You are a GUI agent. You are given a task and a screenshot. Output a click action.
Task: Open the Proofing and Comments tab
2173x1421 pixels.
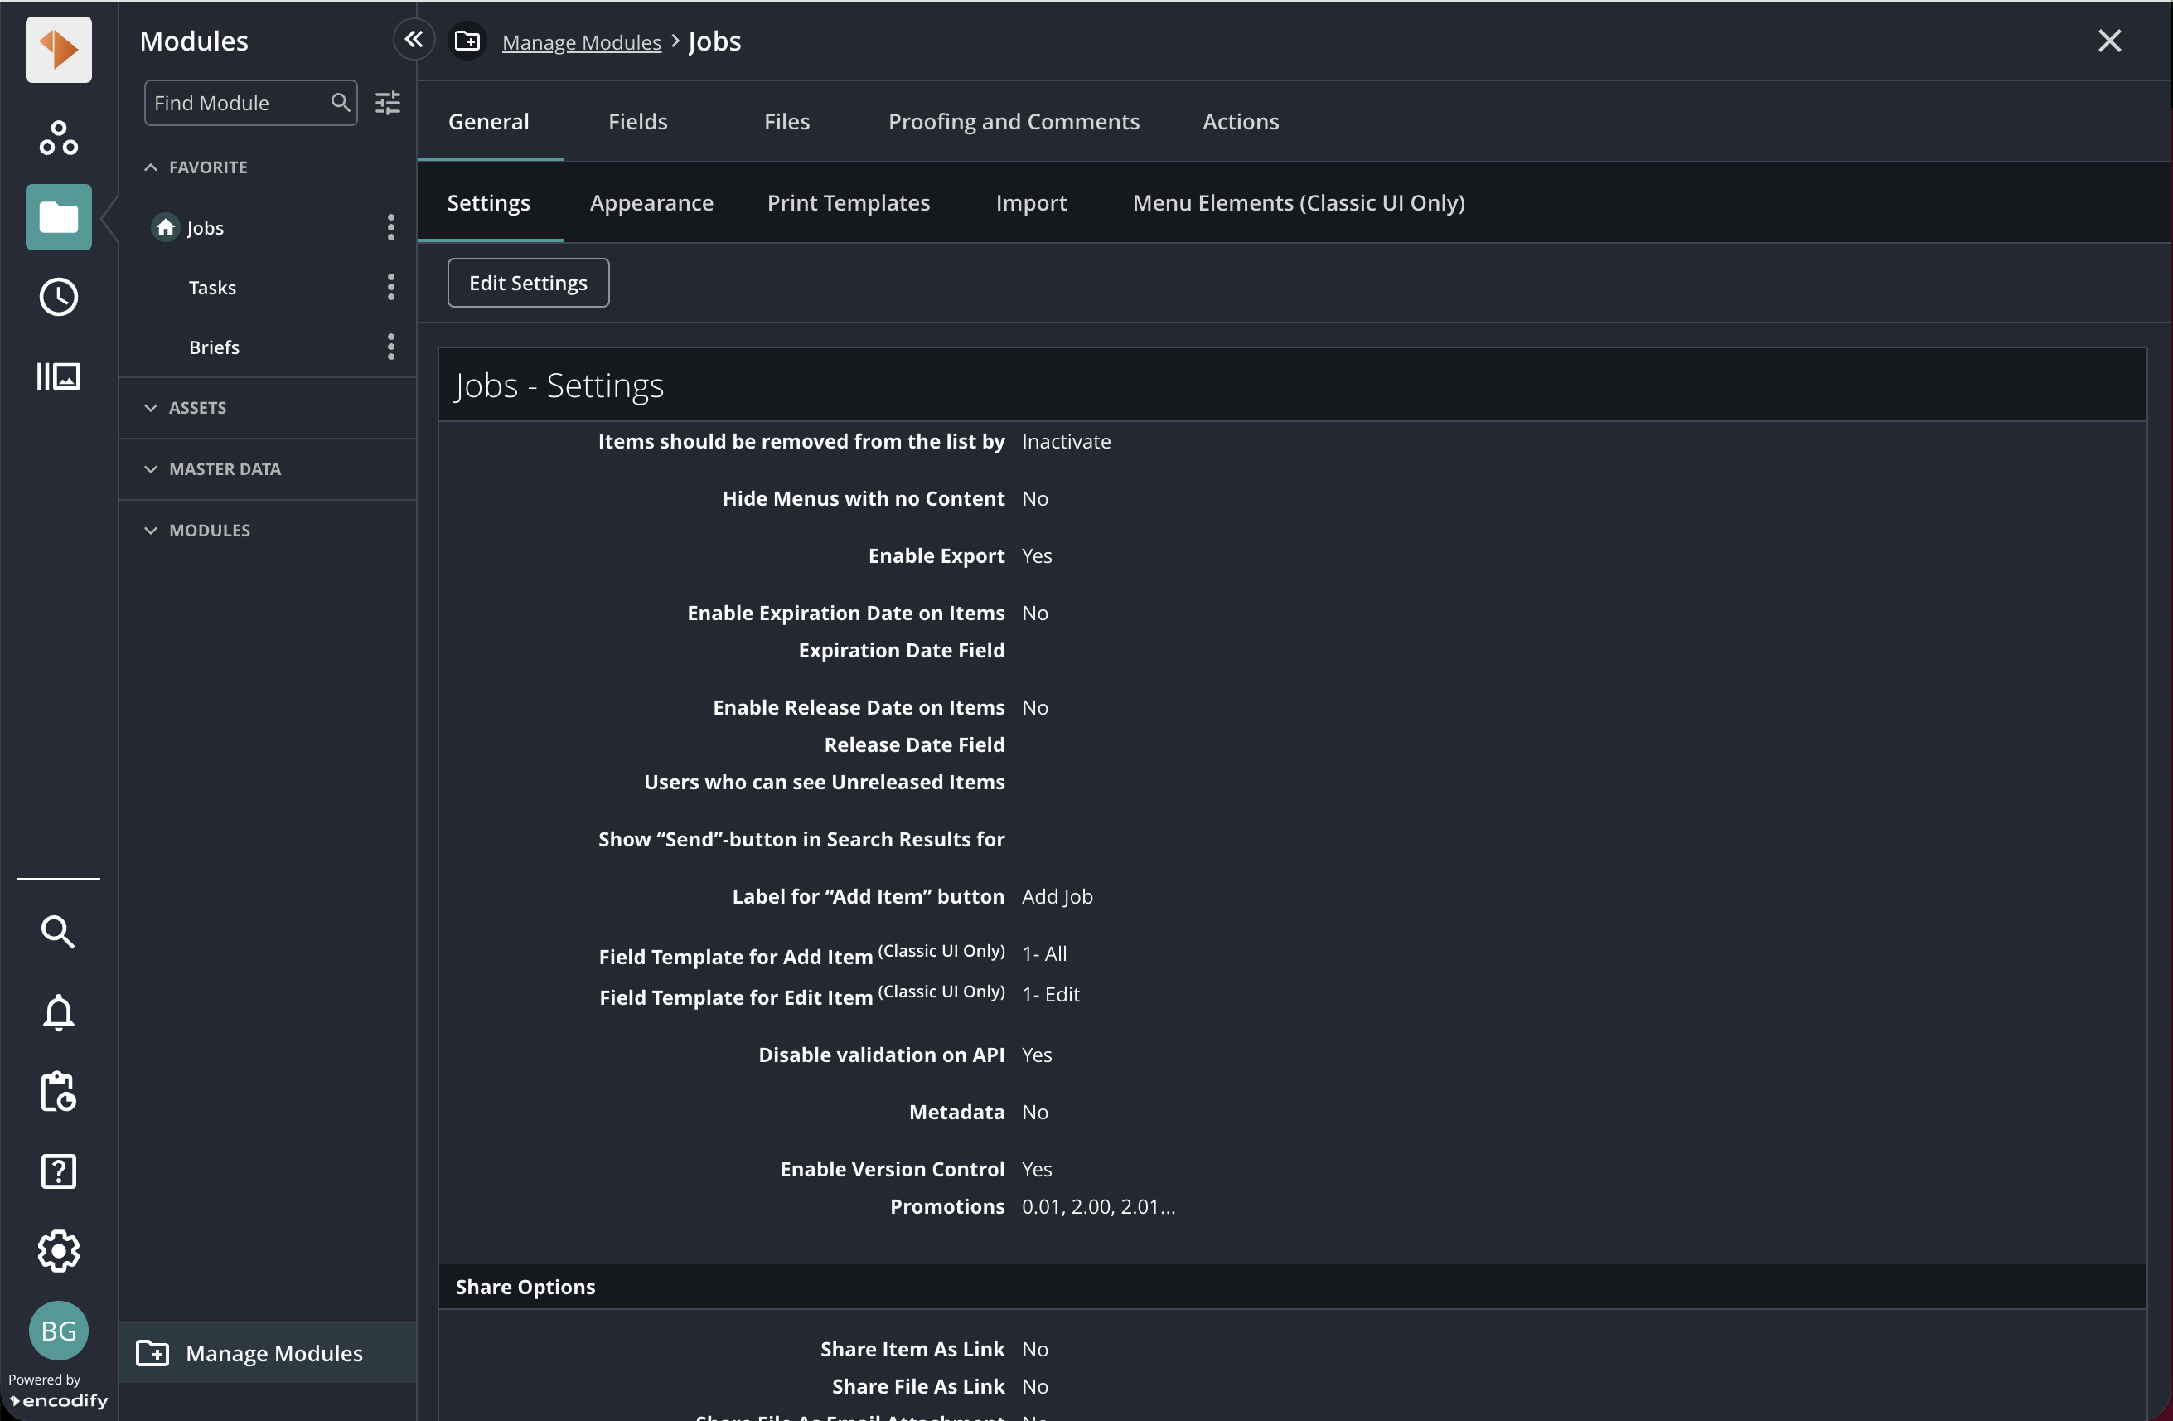tap(1014, 122)
